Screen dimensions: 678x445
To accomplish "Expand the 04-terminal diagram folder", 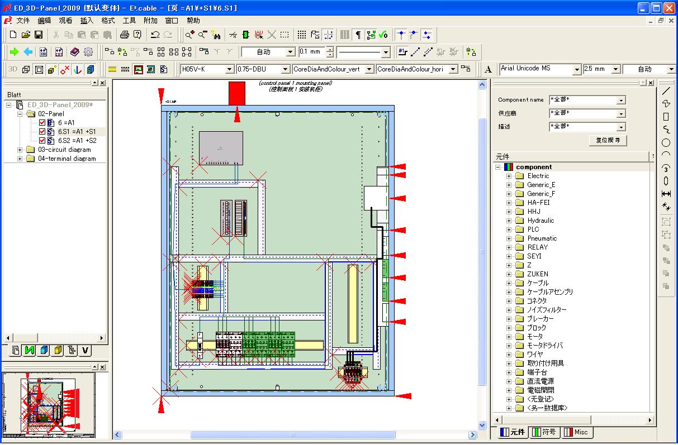I will (20, 159).
